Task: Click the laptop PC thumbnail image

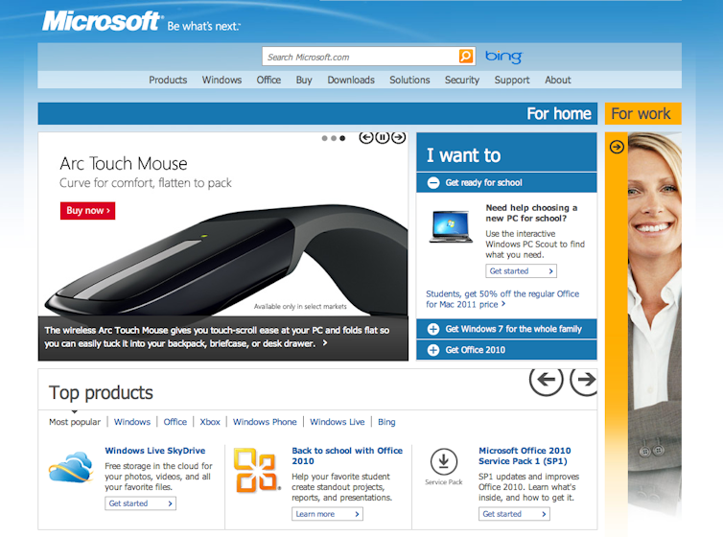Action: pyautogui.click(x=451, y=226)
